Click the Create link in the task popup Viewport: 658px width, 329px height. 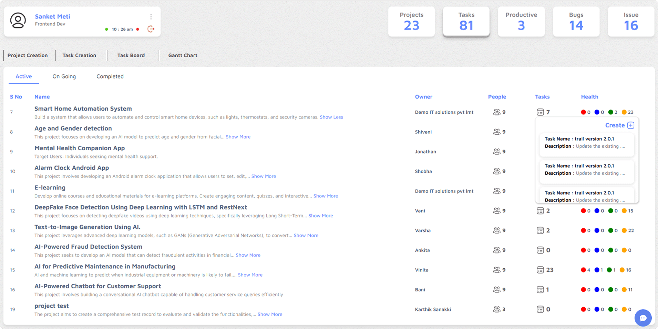pyautogui.click(x=615, y=125)
